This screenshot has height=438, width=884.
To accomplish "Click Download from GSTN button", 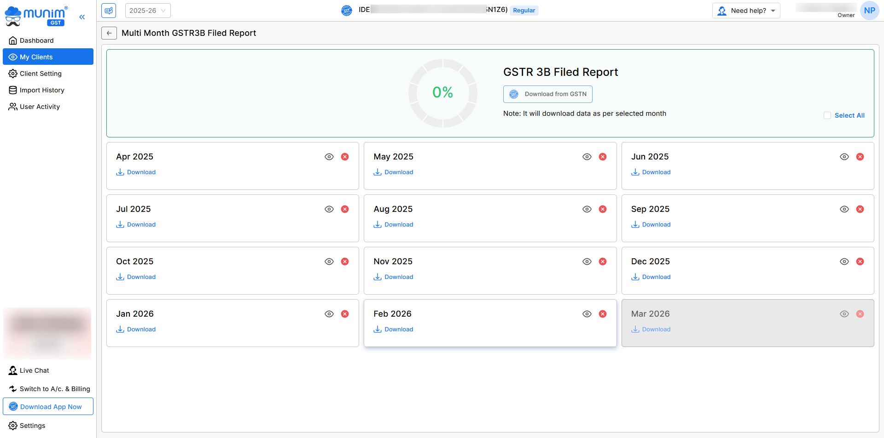I will click(547, 94).
